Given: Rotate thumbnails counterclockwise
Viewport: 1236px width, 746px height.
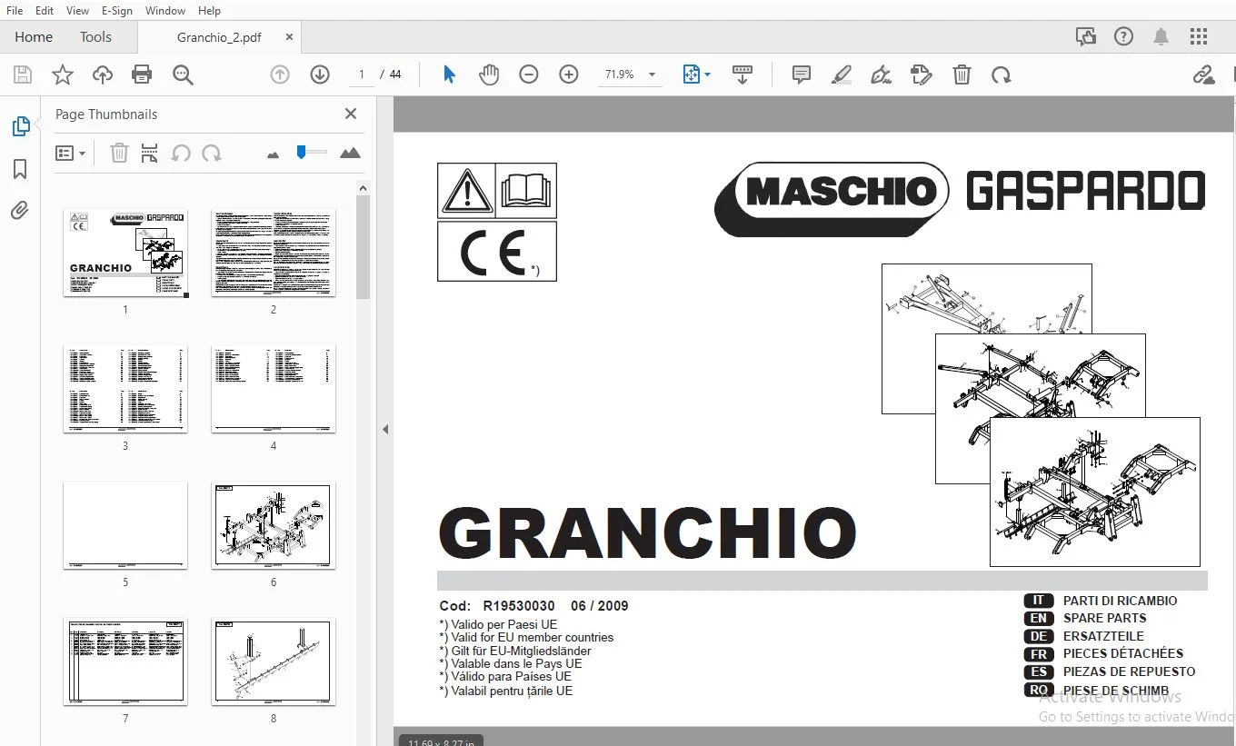Looking at the screenshot, I should [181, 154].
